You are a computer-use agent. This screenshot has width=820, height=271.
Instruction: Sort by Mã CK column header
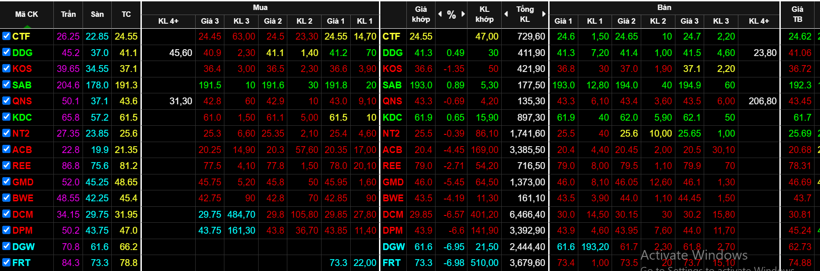[26, 14]
